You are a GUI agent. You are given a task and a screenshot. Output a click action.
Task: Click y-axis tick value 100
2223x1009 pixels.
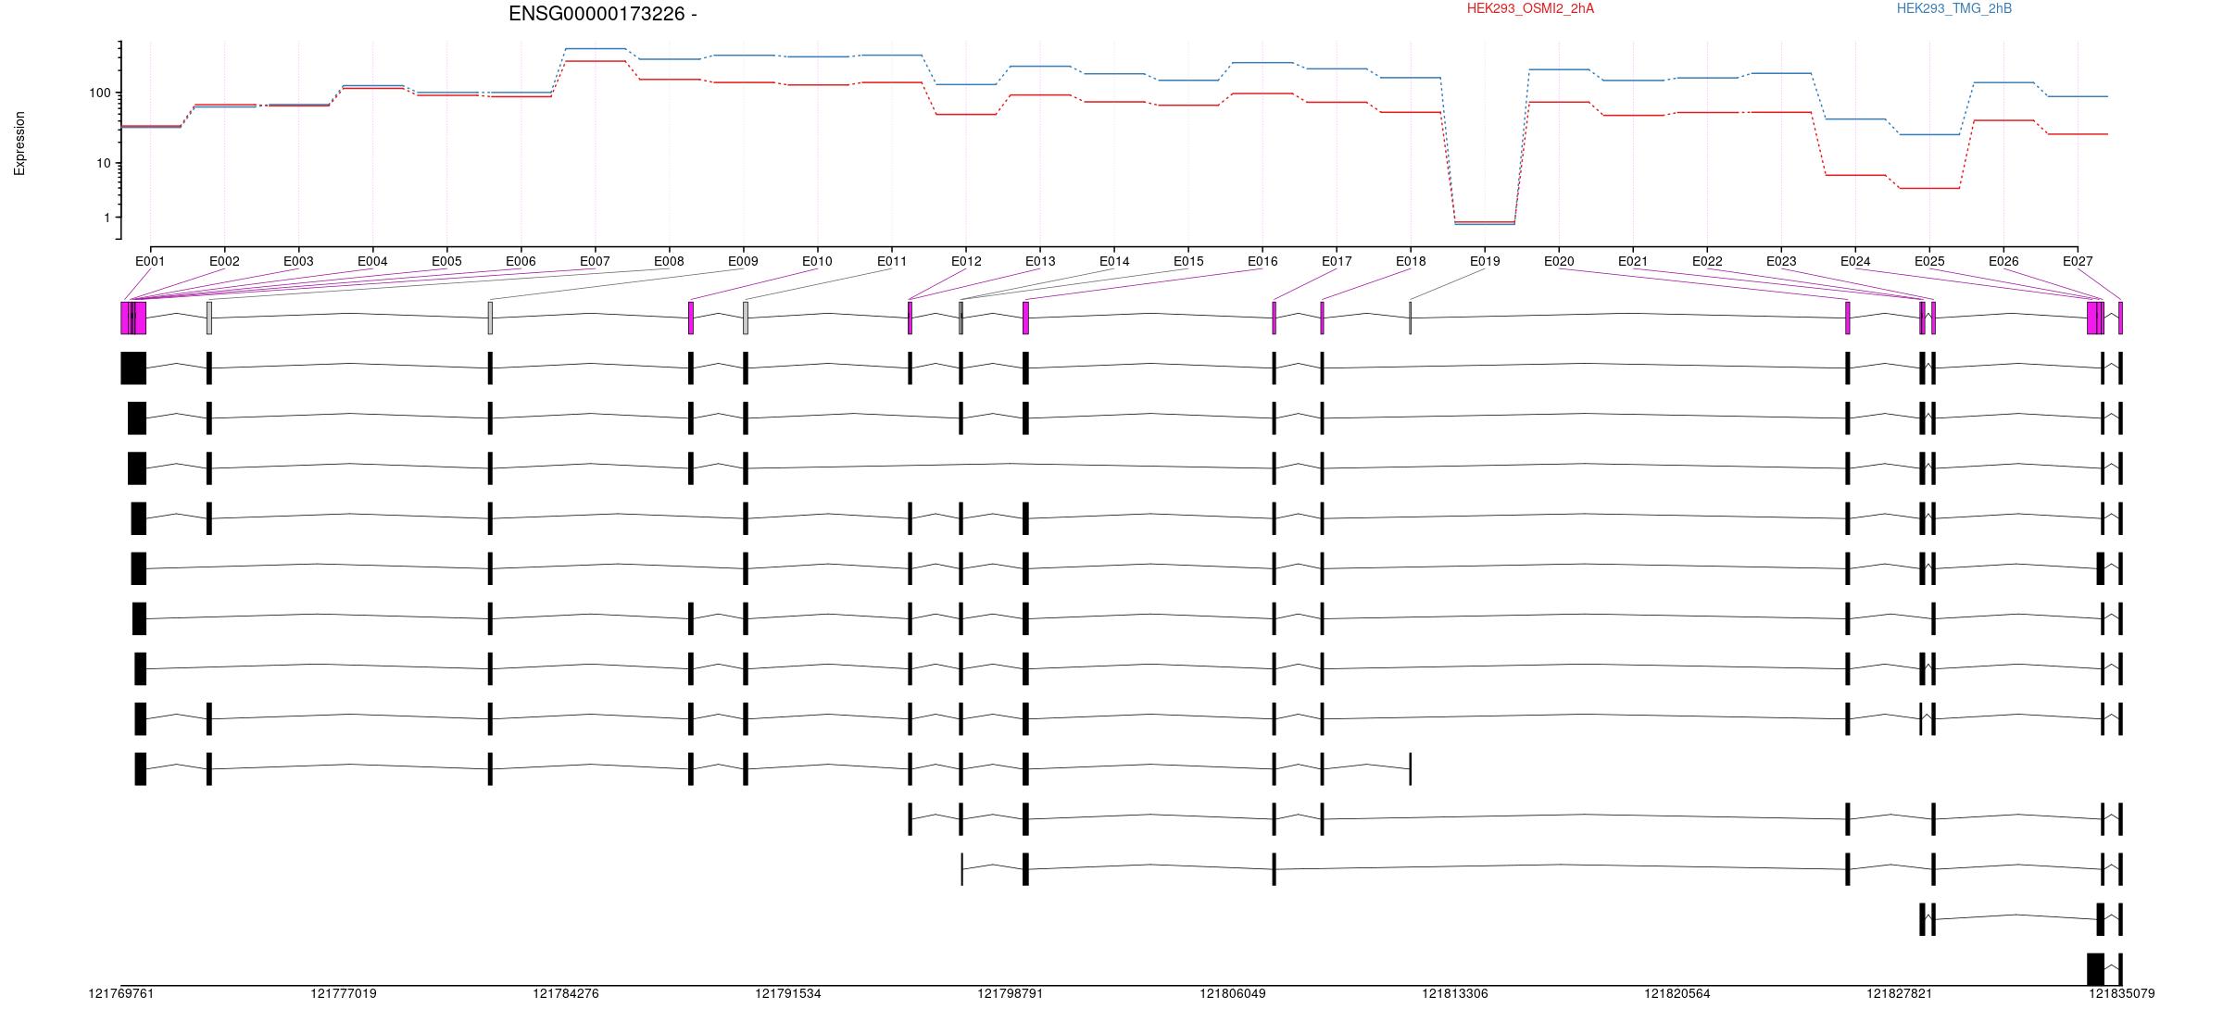pos(100,93)
